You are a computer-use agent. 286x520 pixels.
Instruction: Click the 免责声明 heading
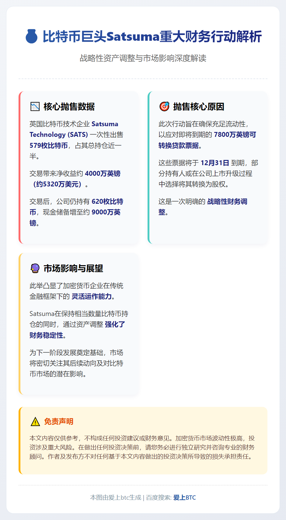pyautogui.click(x=59, y=421)
